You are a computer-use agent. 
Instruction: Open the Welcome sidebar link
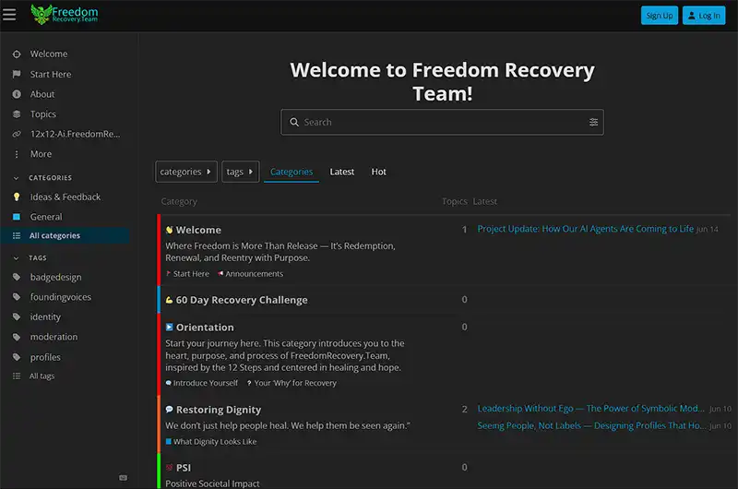click(48, 54)
